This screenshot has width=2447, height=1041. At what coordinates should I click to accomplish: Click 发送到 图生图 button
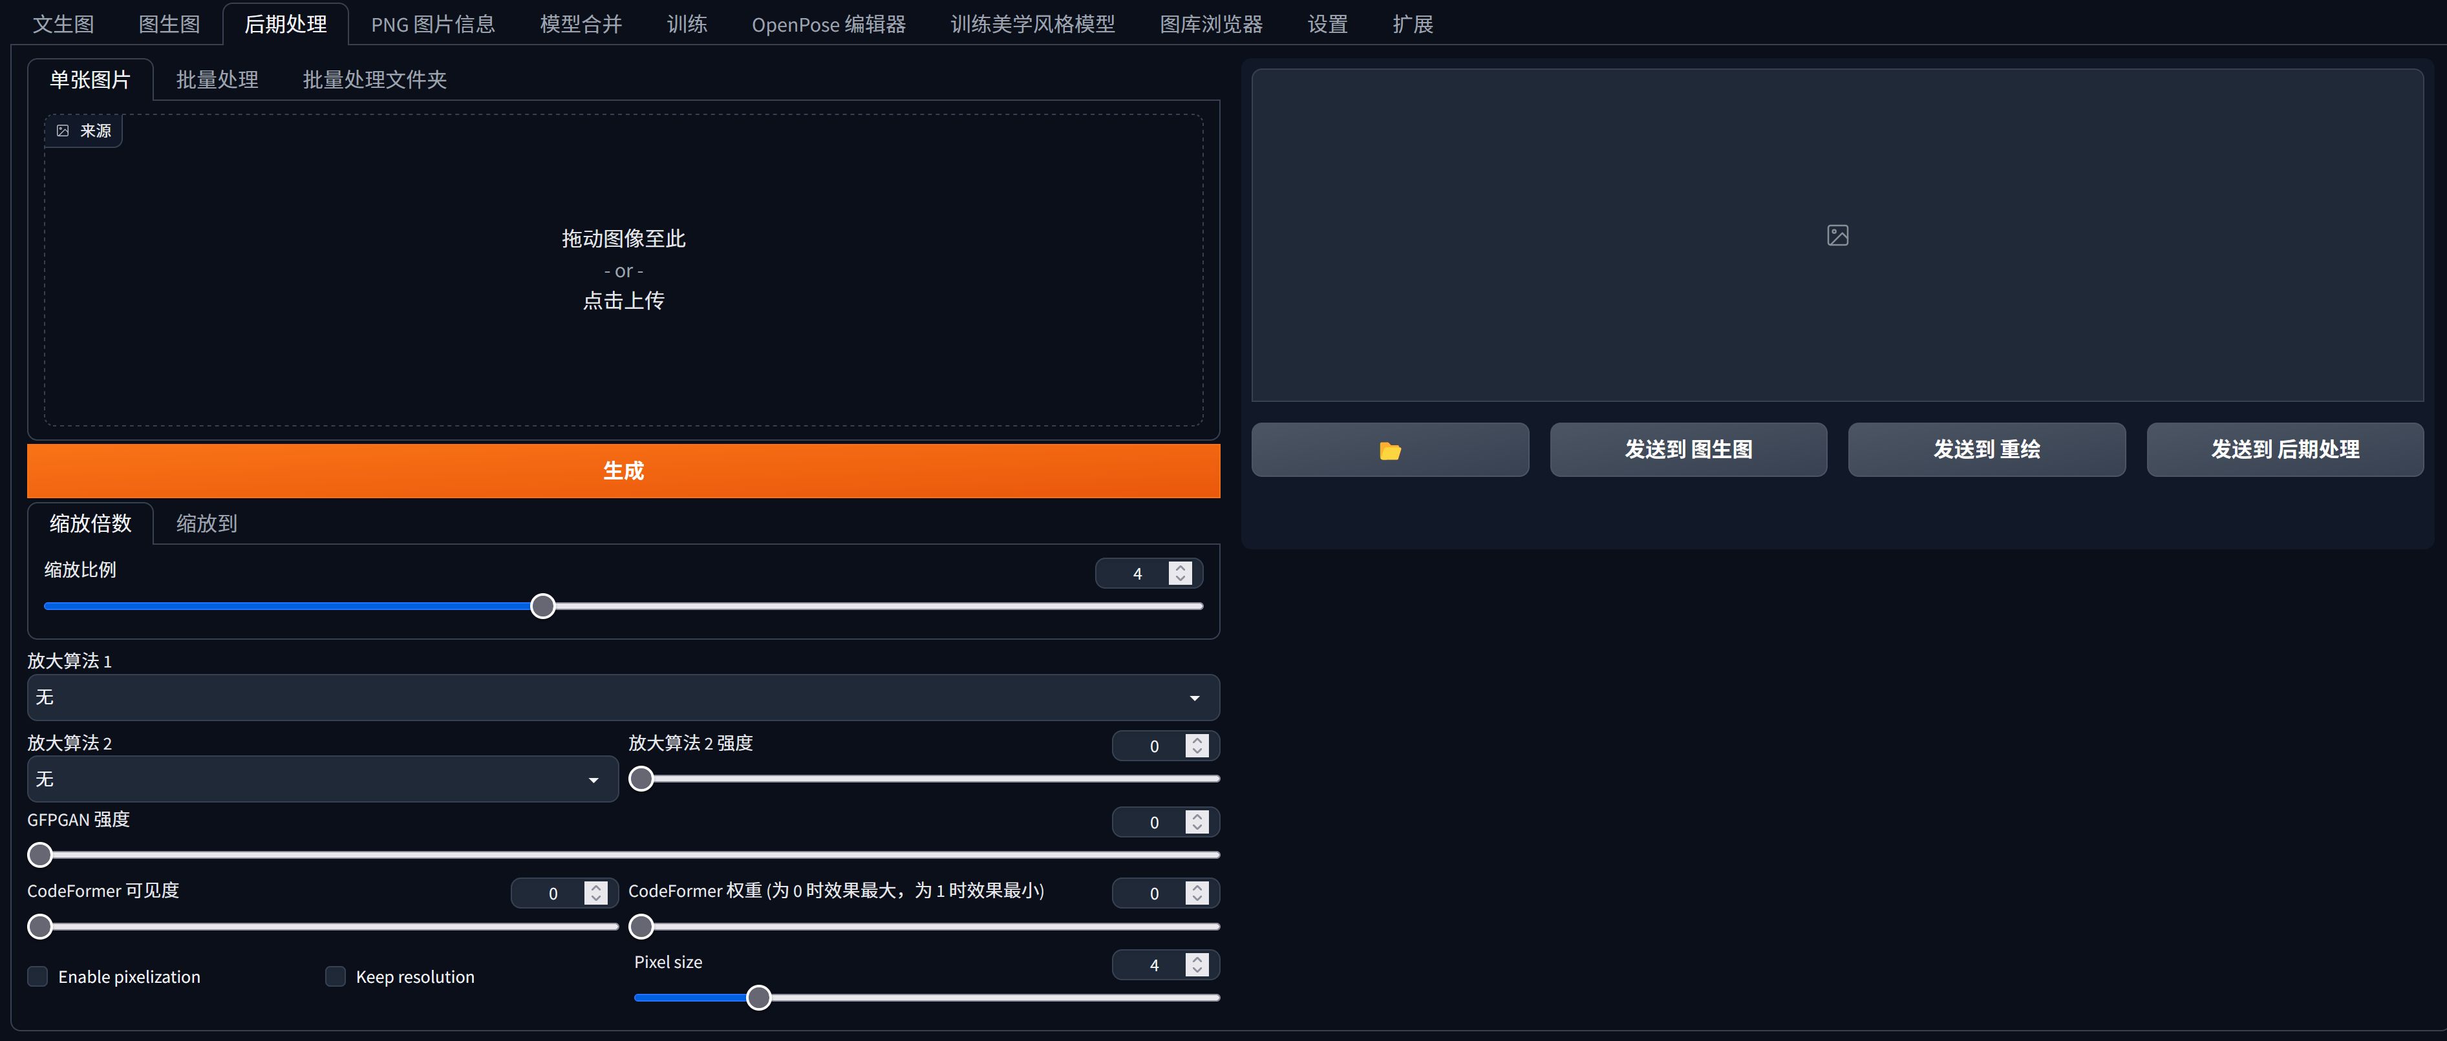1688,450
